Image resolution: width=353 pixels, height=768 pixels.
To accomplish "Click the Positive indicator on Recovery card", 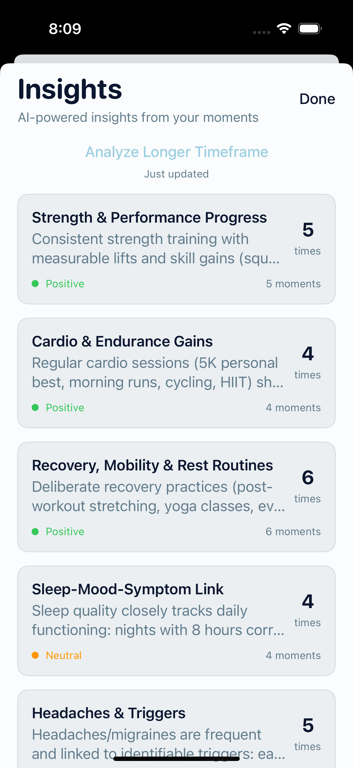I will (36, 531).
